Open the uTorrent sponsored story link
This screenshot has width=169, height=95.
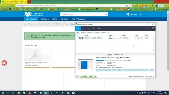tap(36, 63)
